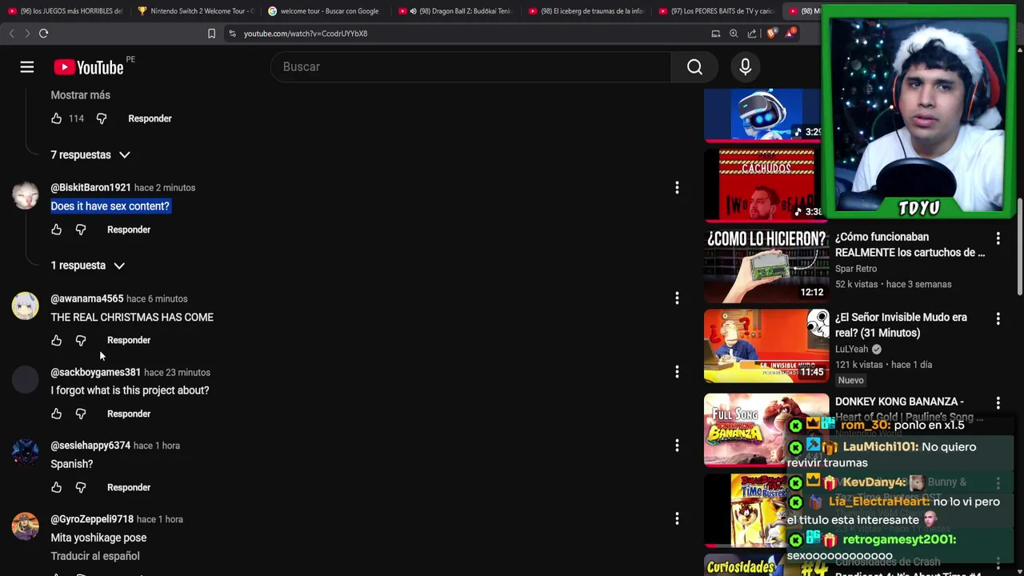
Task: Dislike sesiehappy6374's Spanish comment
Action: (81, 487)
